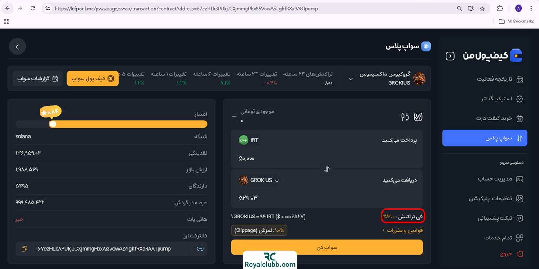Click the application settings gear icon
539x269 pixels.
[520, 199]
